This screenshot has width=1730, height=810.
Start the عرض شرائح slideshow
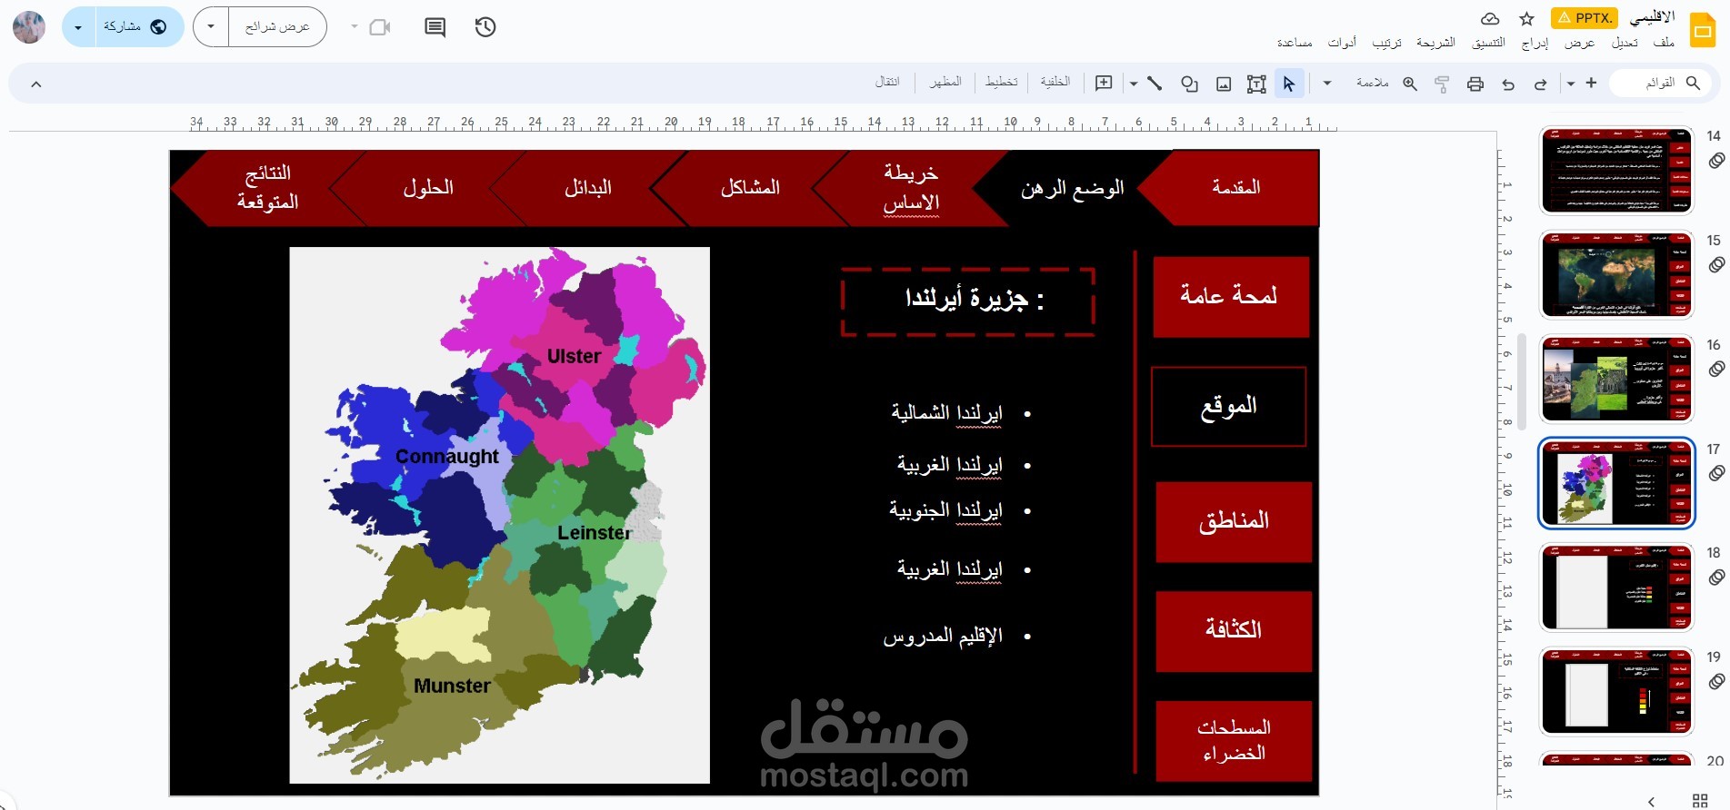(277, 27)
